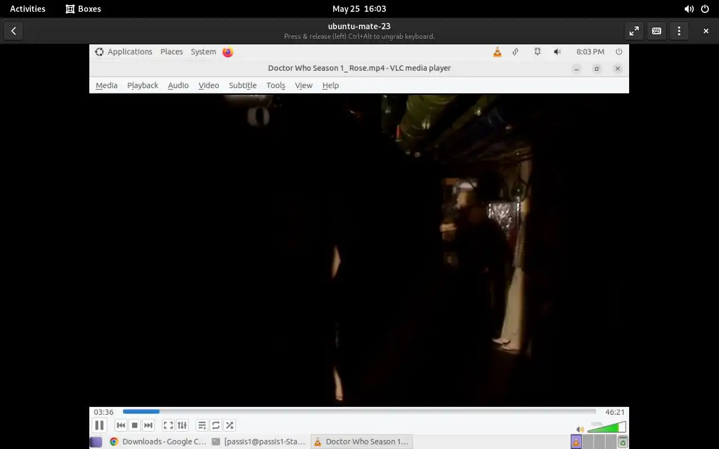Open the Places menu
Image resolution: width=719 pixels, height=449 pixels.
(171, 52)
